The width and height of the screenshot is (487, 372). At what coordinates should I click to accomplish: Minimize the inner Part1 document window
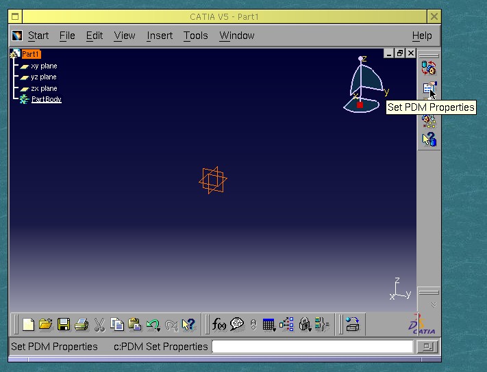[389, 53]
